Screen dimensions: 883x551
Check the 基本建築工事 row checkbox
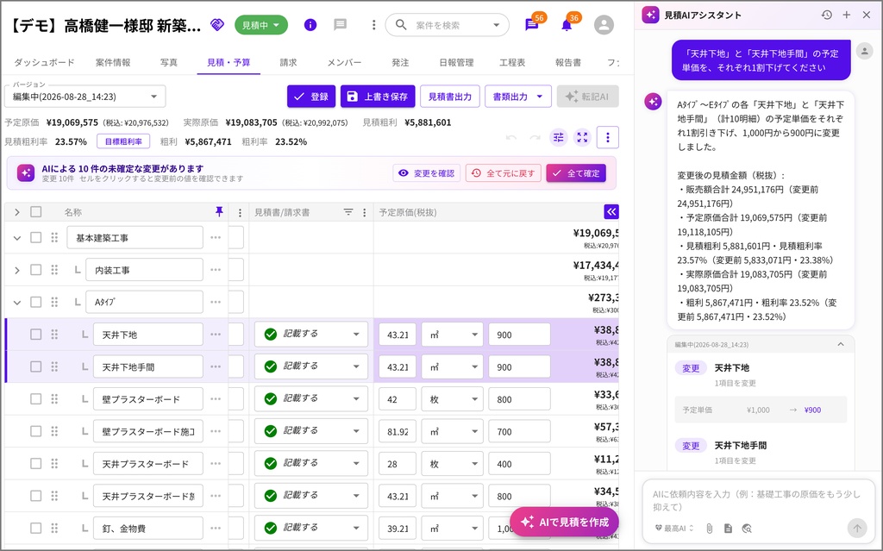pyautogui.click(x=35, y=237)
